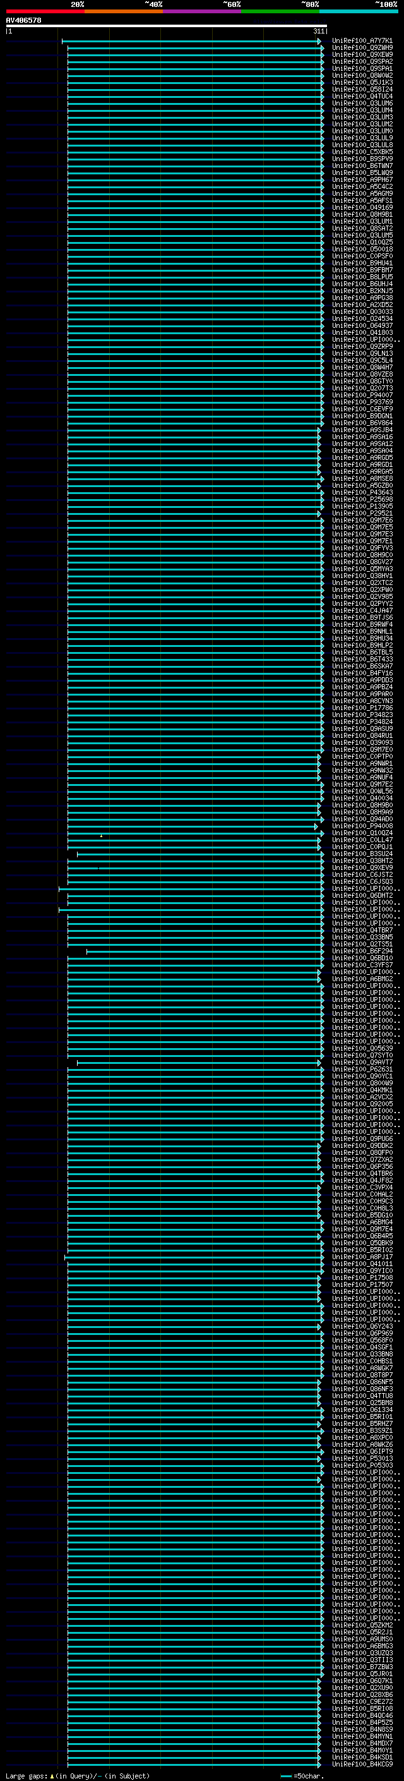Viewport: 404px width, 1781px height.
Task: Select label UniRef100_C0PSF0
Action: coord(362,256)
